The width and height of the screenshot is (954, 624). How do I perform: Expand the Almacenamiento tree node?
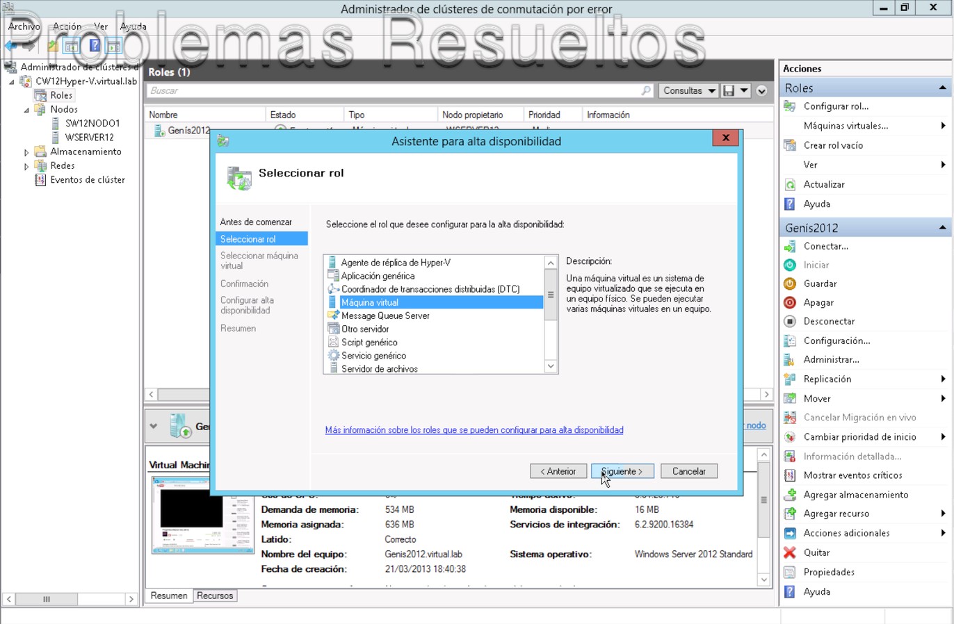point(26,152)
